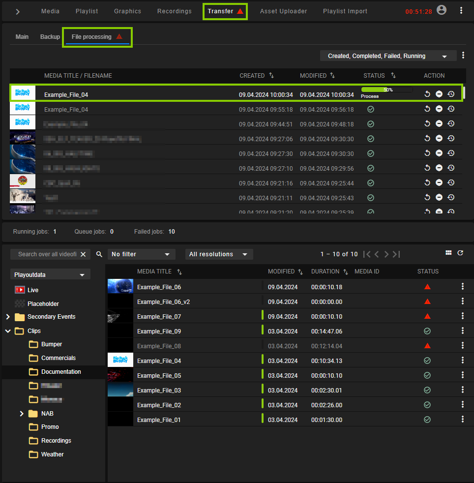This screenshot has width=474, height=483.
Task: Toggle sorting by Media Title
Action: click(180, 271)
